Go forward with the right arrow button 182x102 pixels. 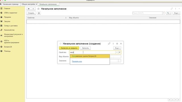(33, 9)
